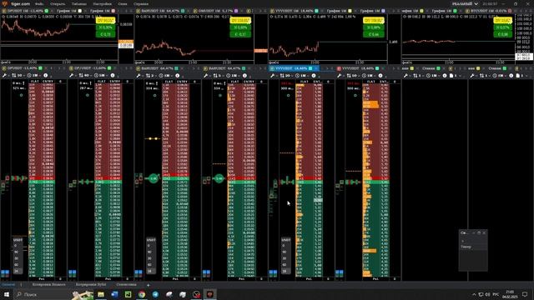
Task: Open the Таблицы menu
Action: coord(79,3)
